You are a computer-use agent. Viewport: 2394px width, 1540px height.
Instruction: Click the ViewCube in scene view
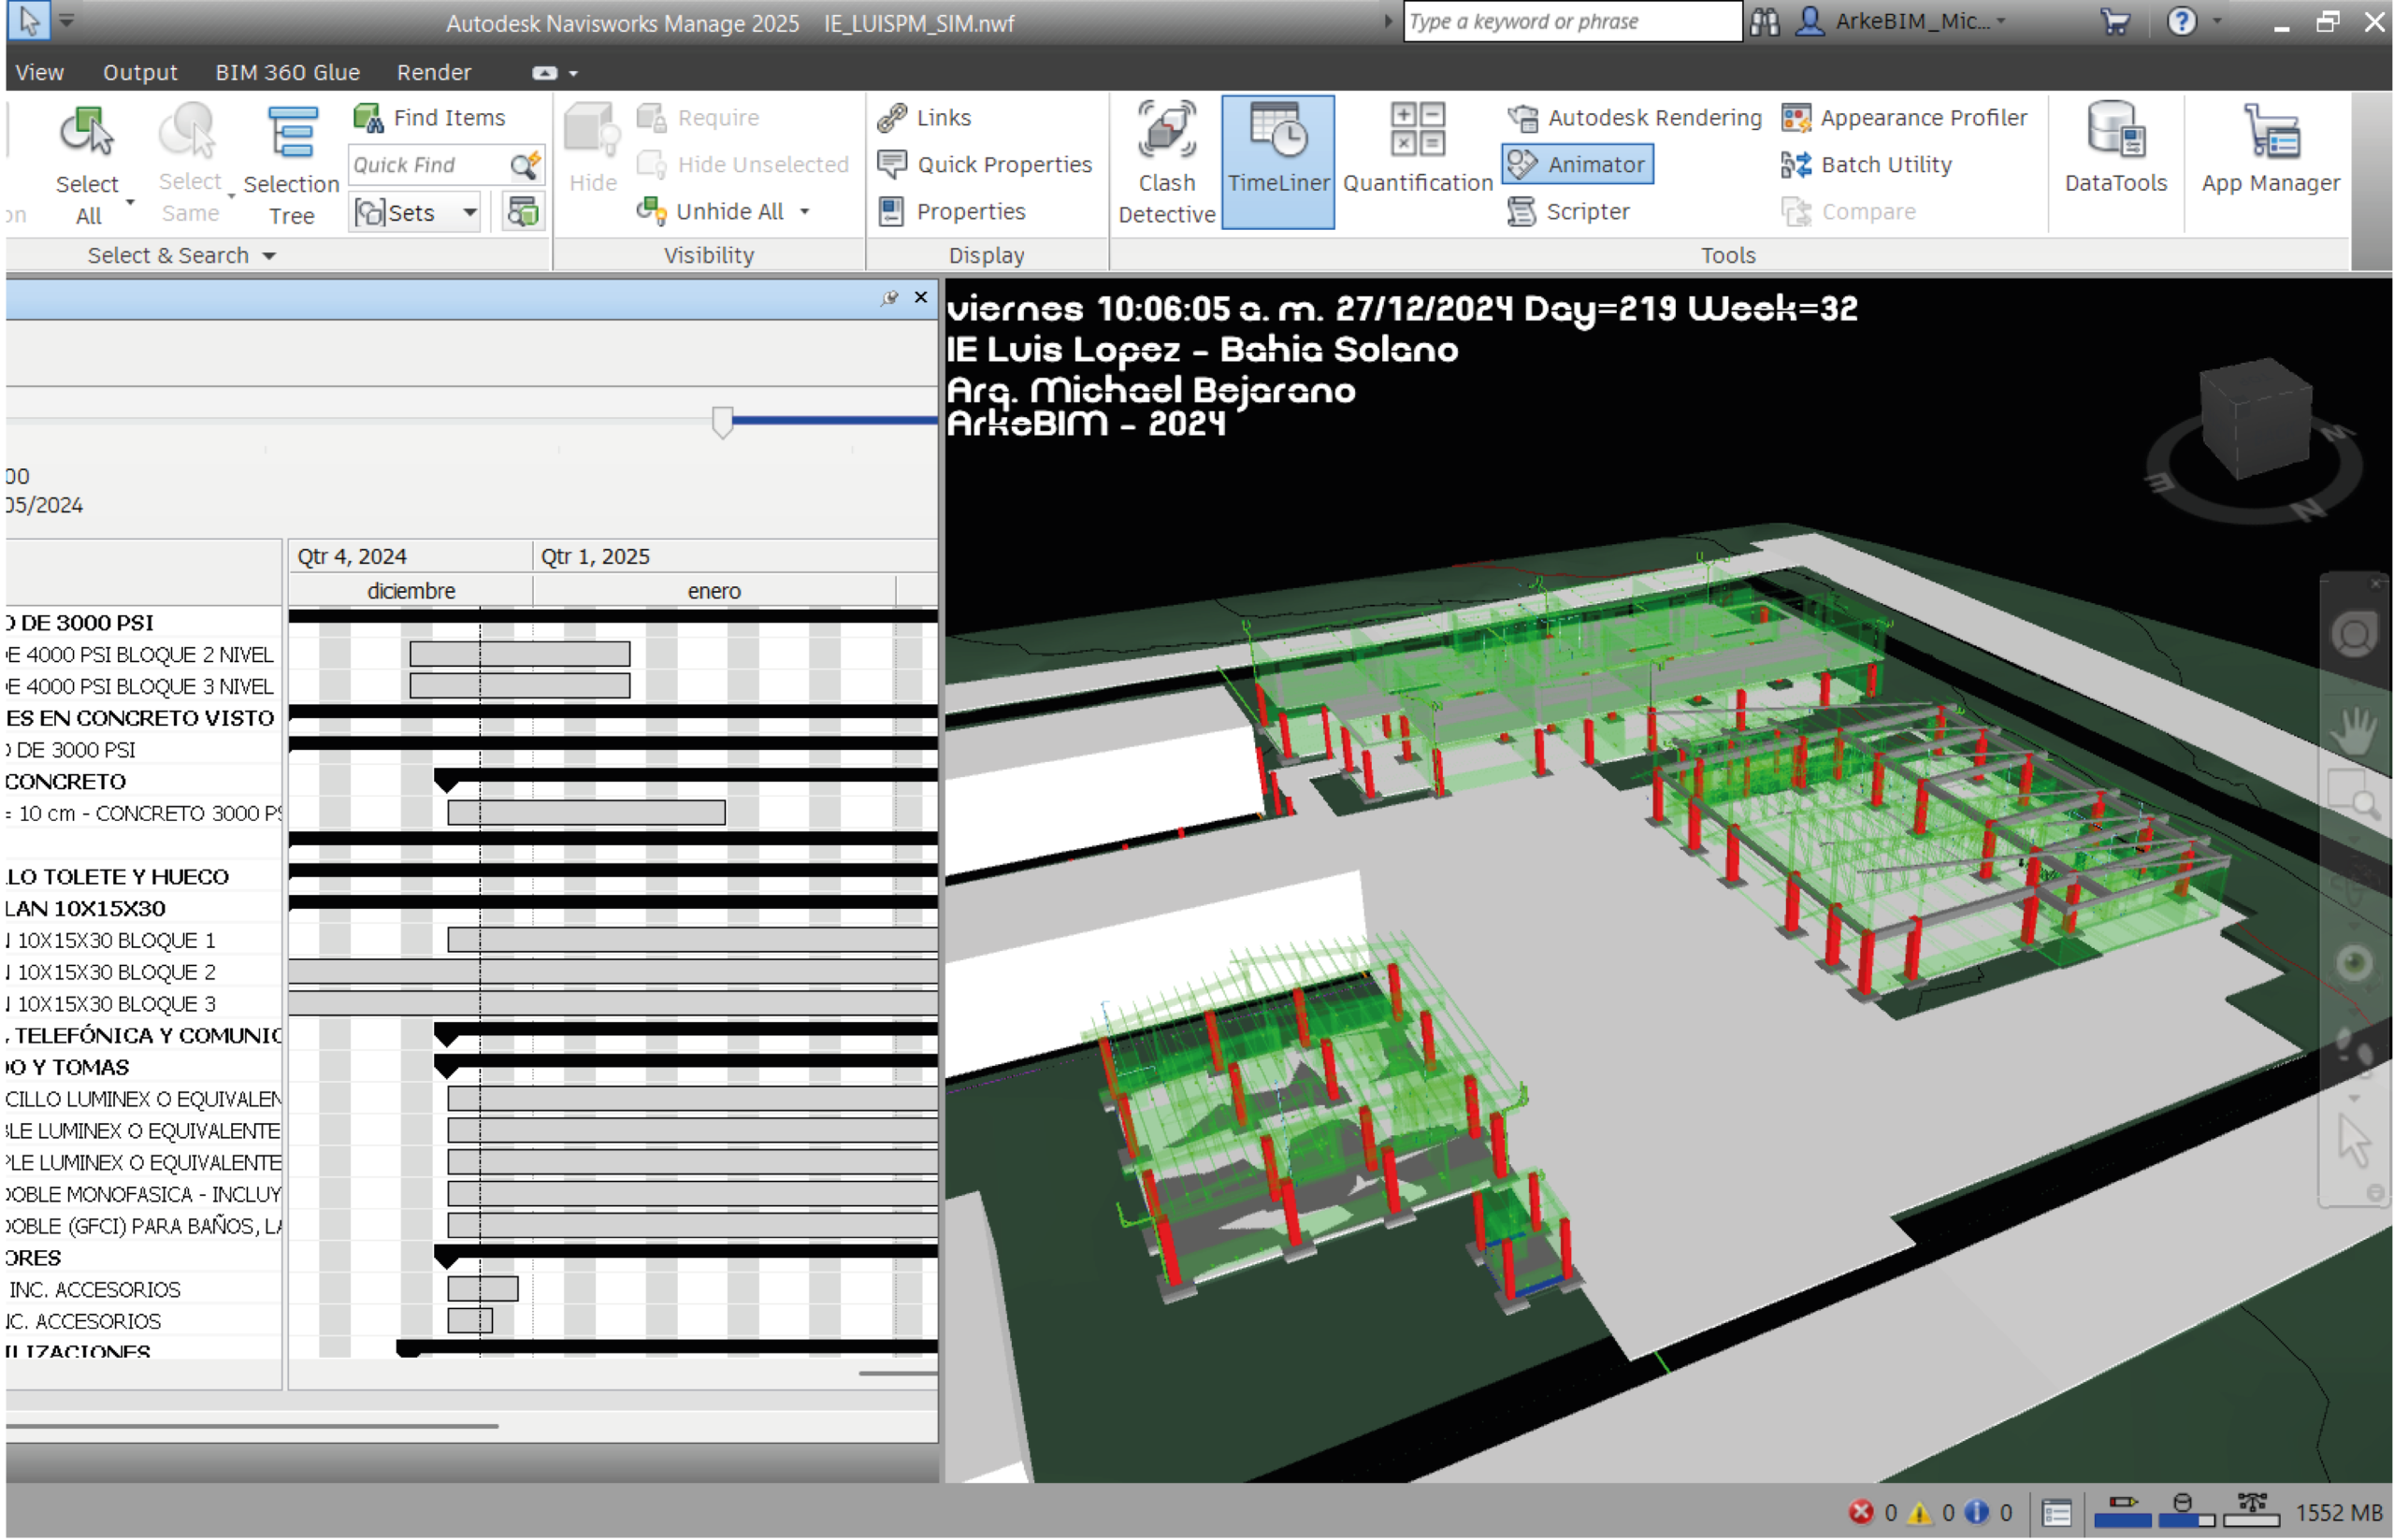pyautogui.click(x=2257, y=420)
